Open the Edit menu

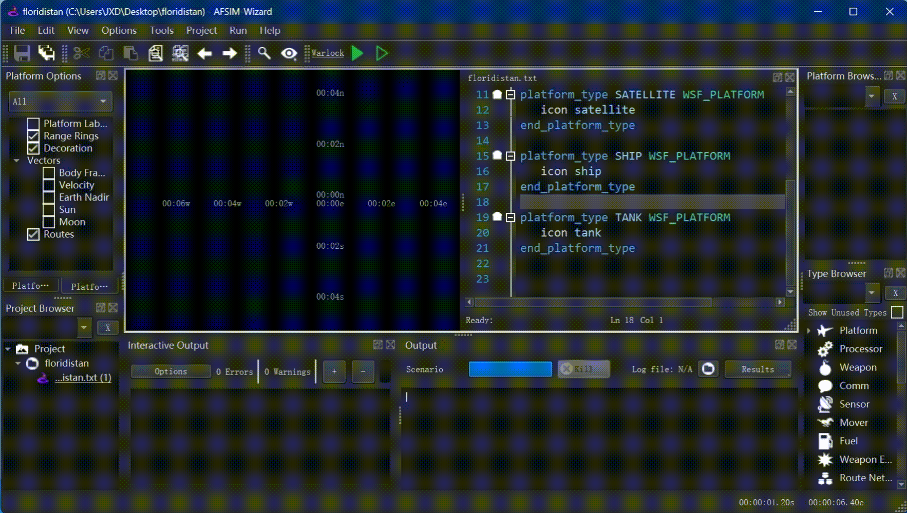(46, 30)
